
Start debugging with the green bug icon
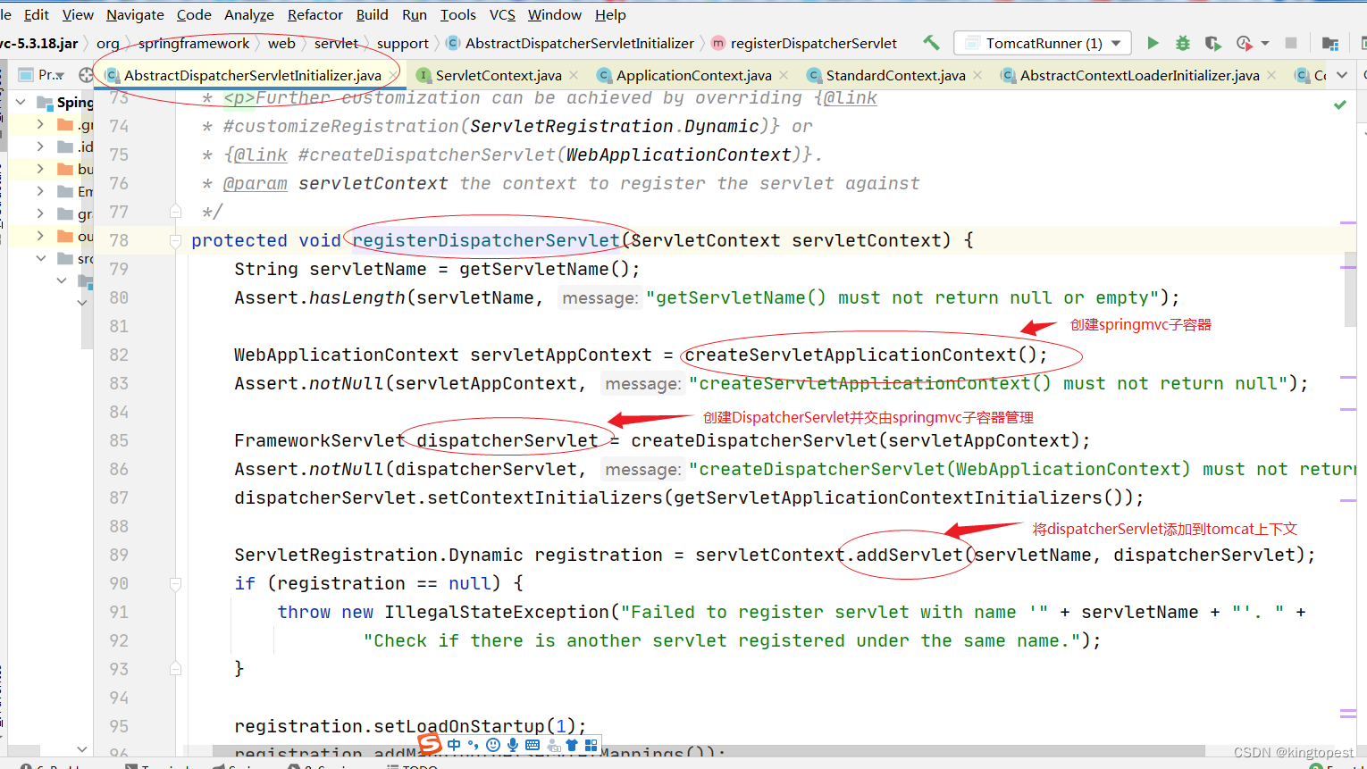coord(1182,43)
